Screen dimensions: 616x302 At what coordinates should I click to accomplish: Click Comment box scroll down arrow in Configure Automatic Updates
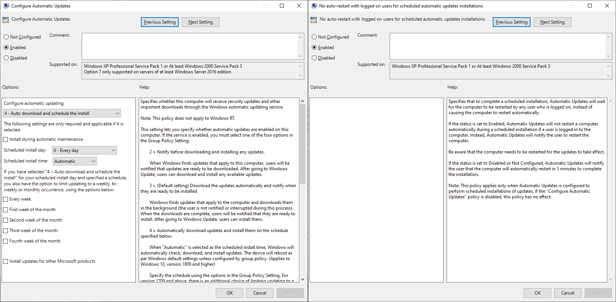click(301, 56)
